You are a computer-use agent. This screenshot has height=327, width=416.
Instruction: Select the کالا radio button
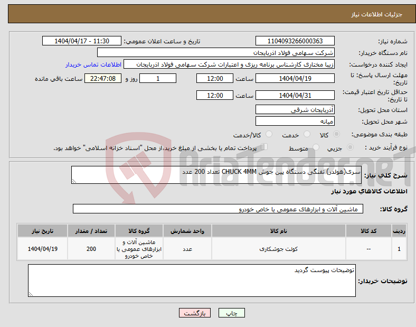(336, 134)
